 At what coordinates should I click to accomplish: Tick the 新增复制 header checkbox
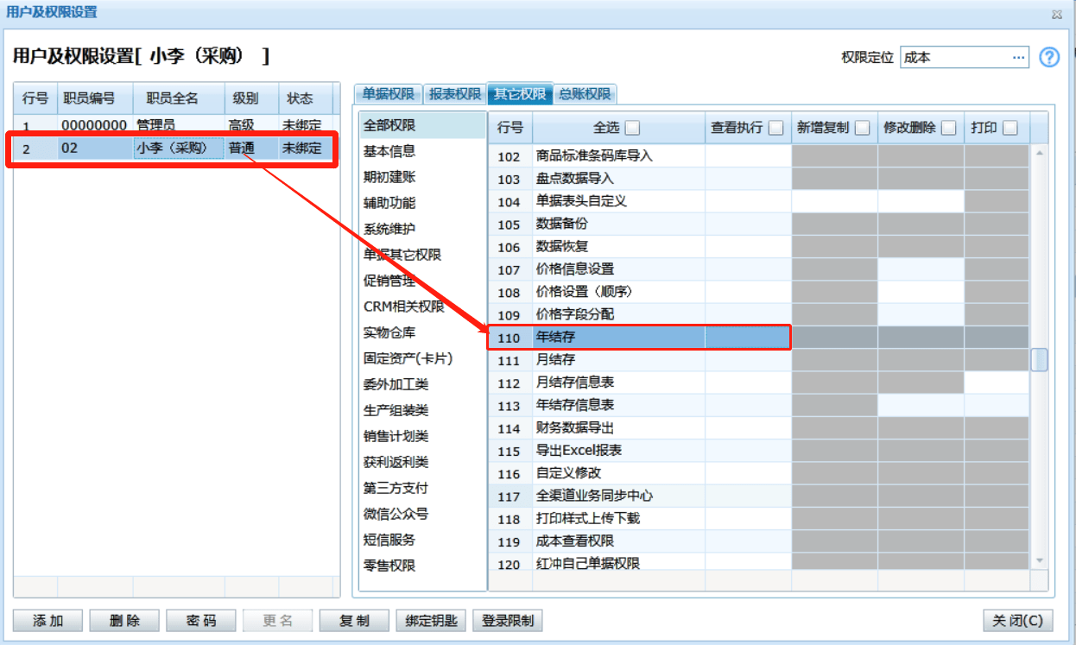pyautogui.click(x=862, y=128)
